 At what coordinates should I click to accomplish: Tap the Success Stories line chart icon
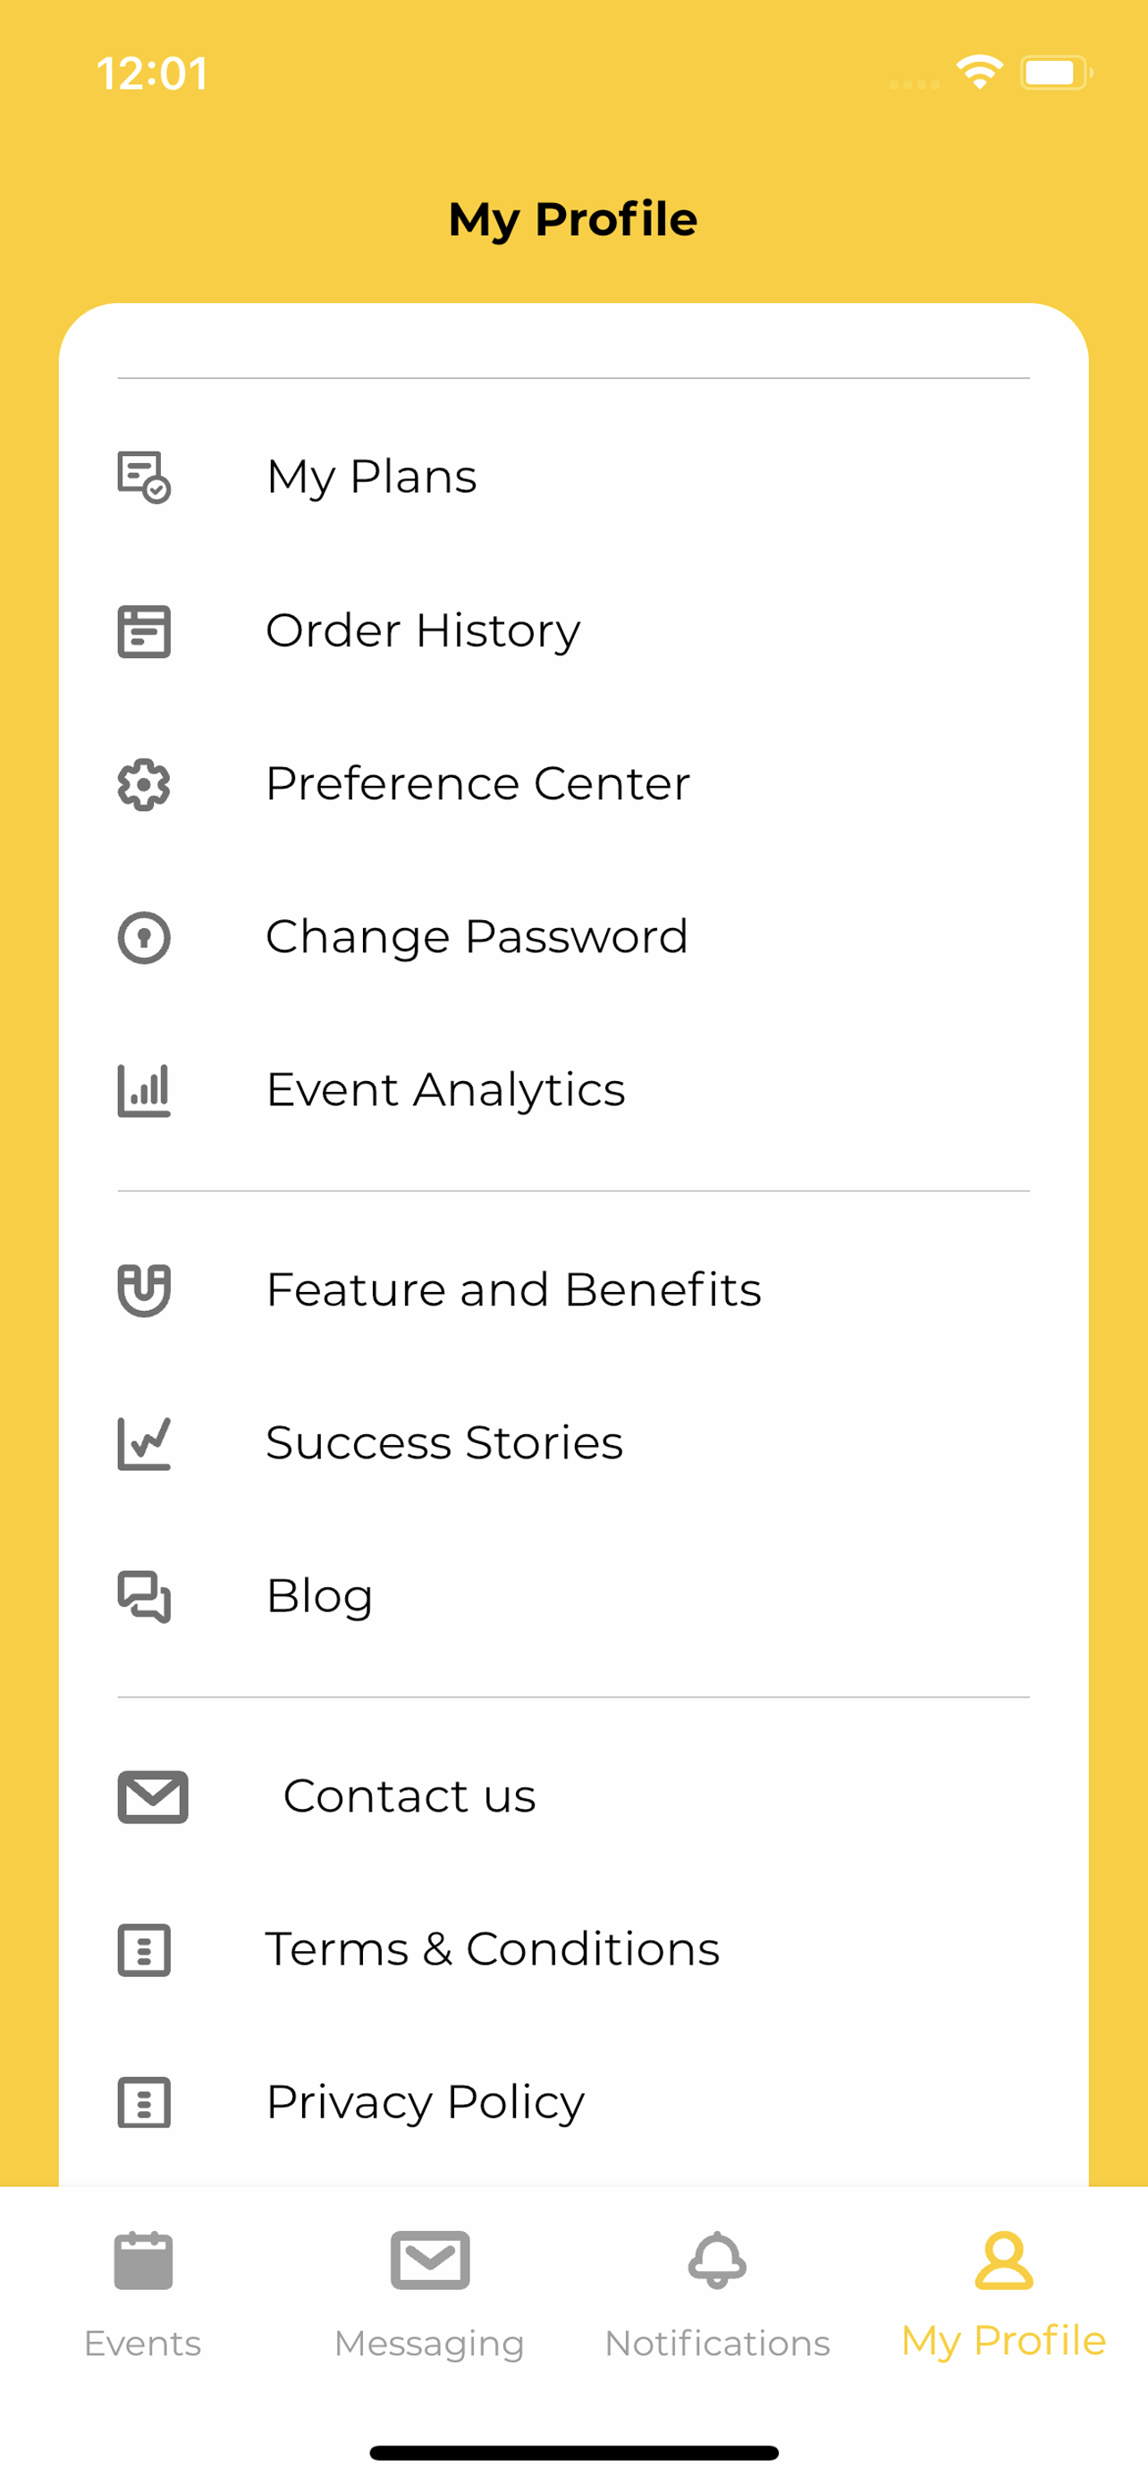coord(144,1443)
